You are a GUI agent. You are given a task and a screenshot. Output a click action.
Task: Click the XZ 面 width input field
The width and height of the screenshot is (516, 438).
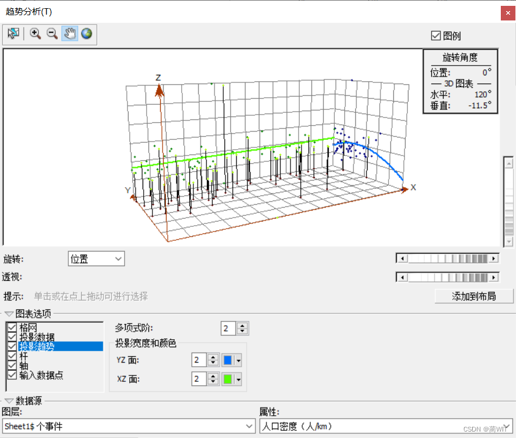(x=199, y=379)
